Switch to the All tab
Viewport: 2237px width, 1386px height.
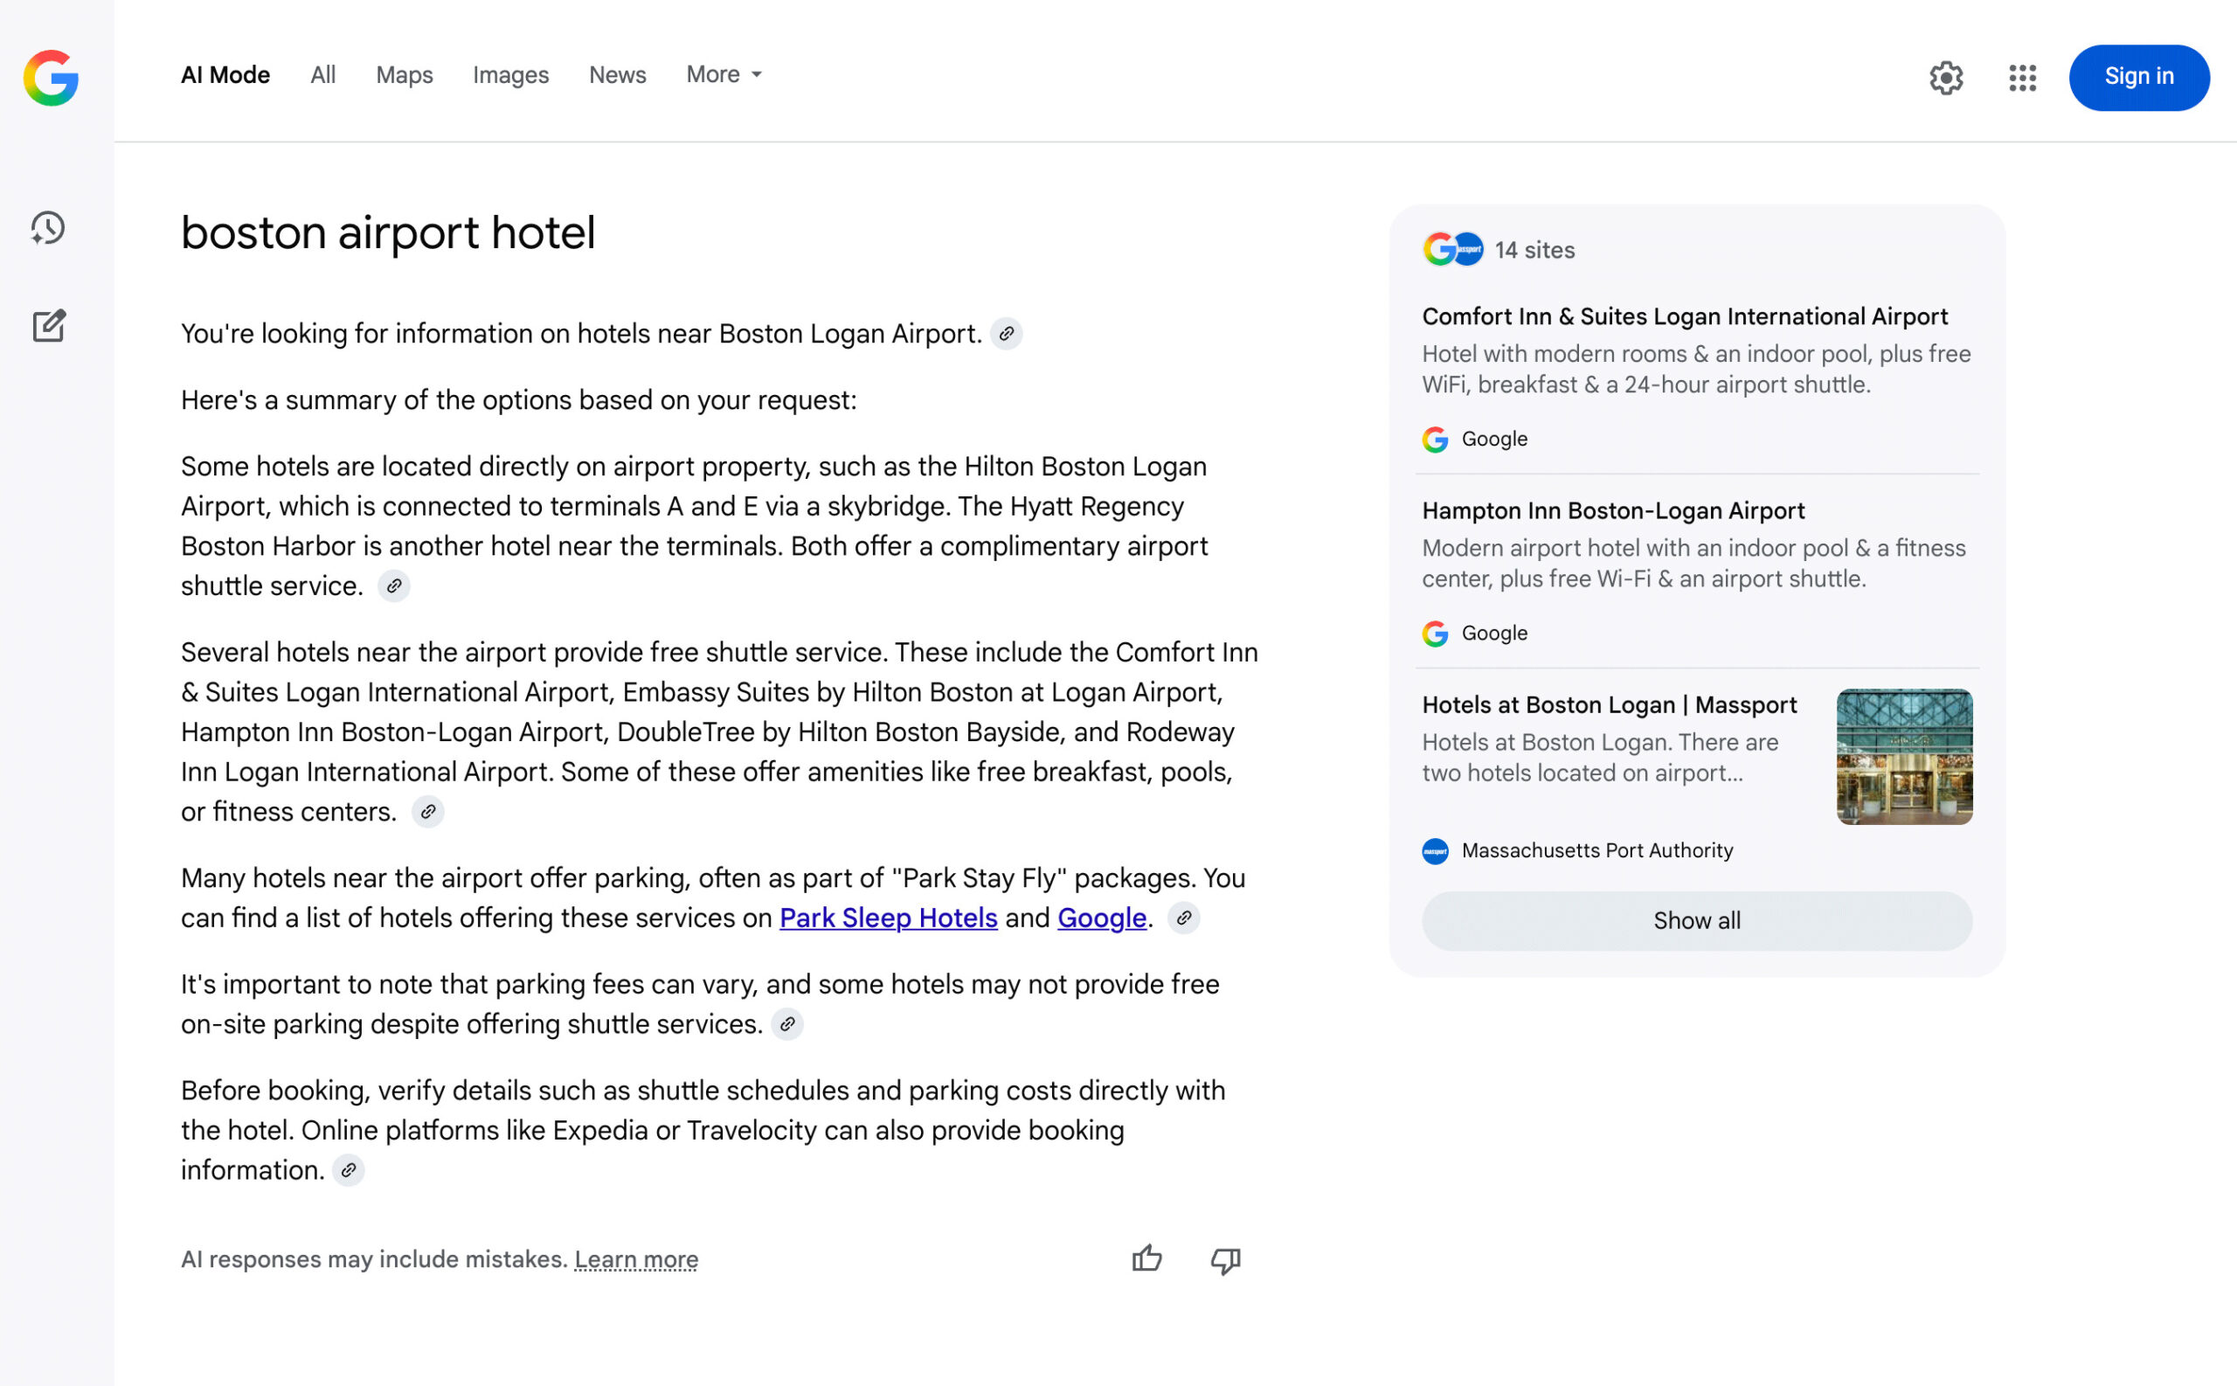click(322, 75)
